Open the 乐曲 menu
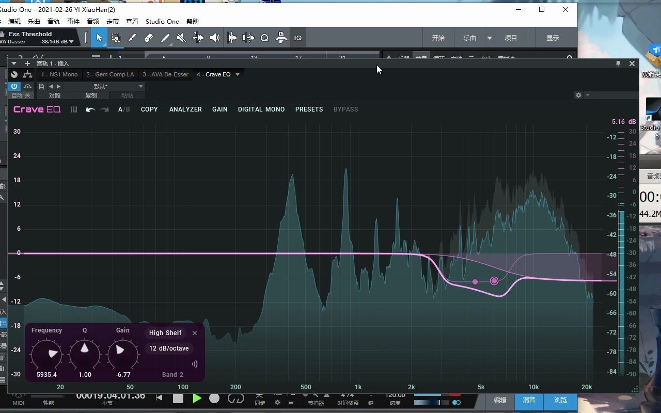This screenshot has height=413, width=661. [x=34, y=21]
